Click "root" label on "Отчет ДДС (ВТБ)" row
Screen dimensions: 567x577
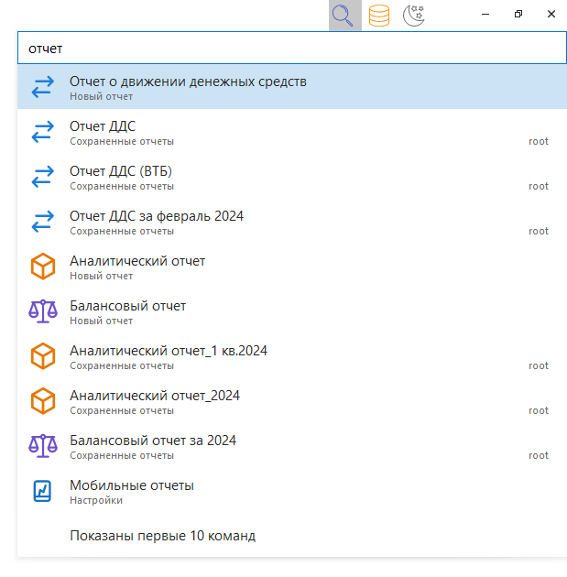[x=539, y=186]
